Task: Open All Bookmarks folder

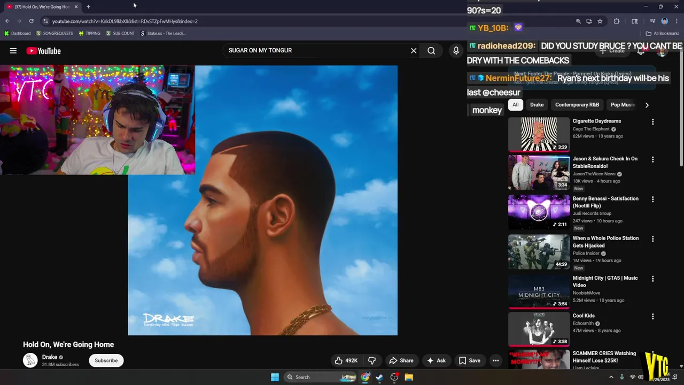Action: coord(663,33)
